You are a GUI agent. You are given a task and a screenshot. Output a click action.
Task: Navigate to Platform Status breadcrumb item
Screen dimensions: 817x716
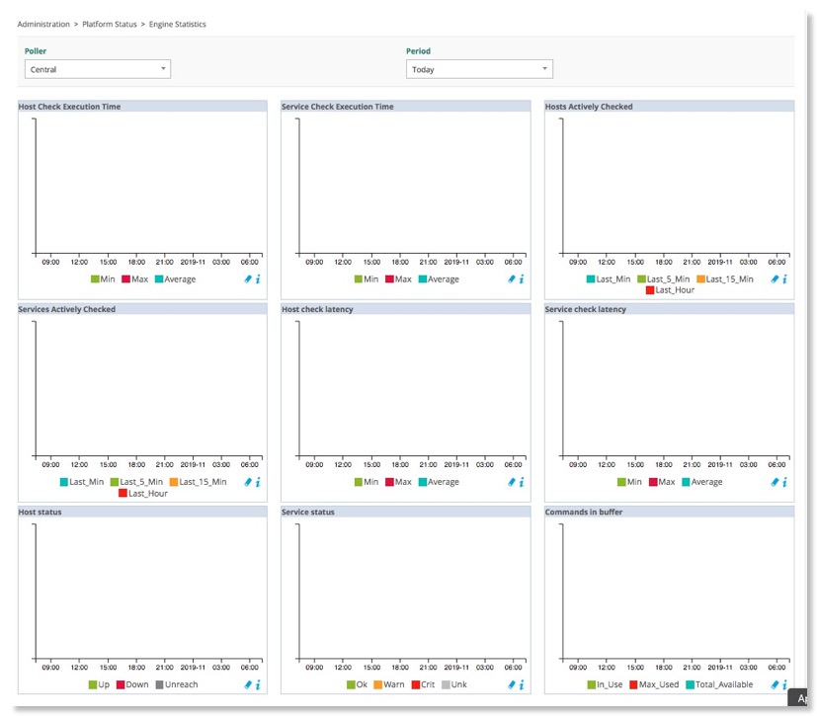(x=110, y=24)
